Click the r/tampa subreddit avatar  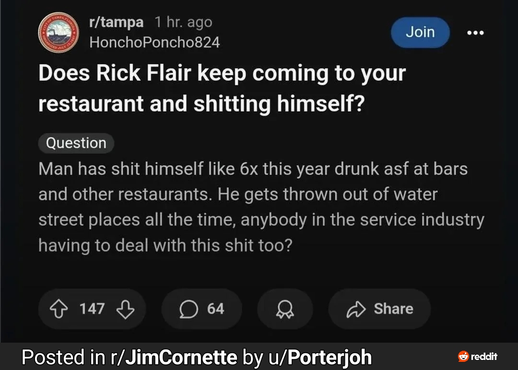[x=59, y=32]
